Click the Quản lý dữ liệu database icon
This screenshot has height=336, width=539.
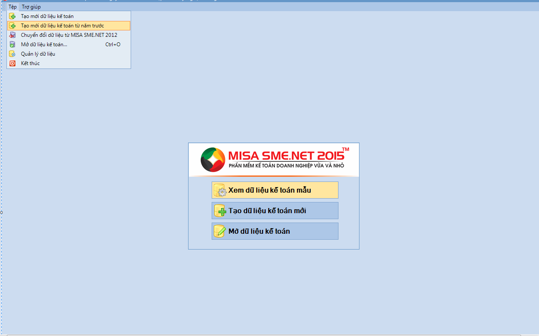pos(12,54)
